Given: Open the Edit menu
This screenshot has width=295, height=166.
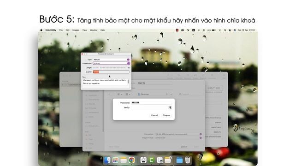Looking at the screenshot, I should (x=68, y=30).
